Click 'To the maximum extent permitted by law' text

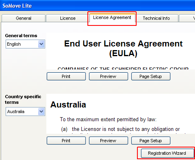pos(108,120)
